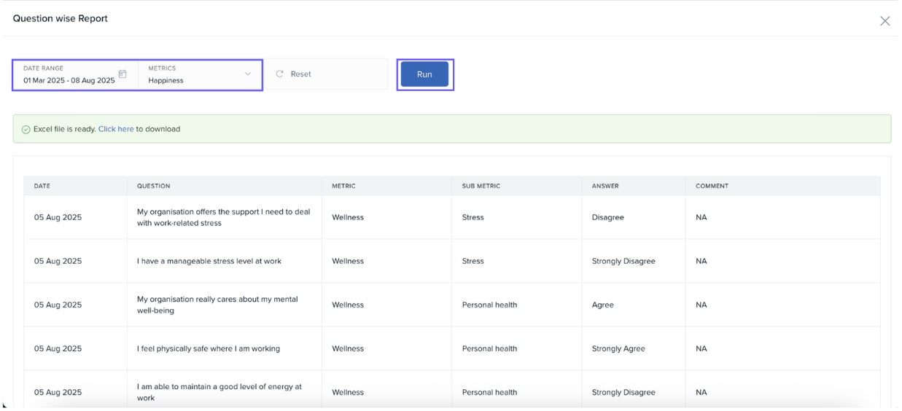Click the METRIC column header

343,186
